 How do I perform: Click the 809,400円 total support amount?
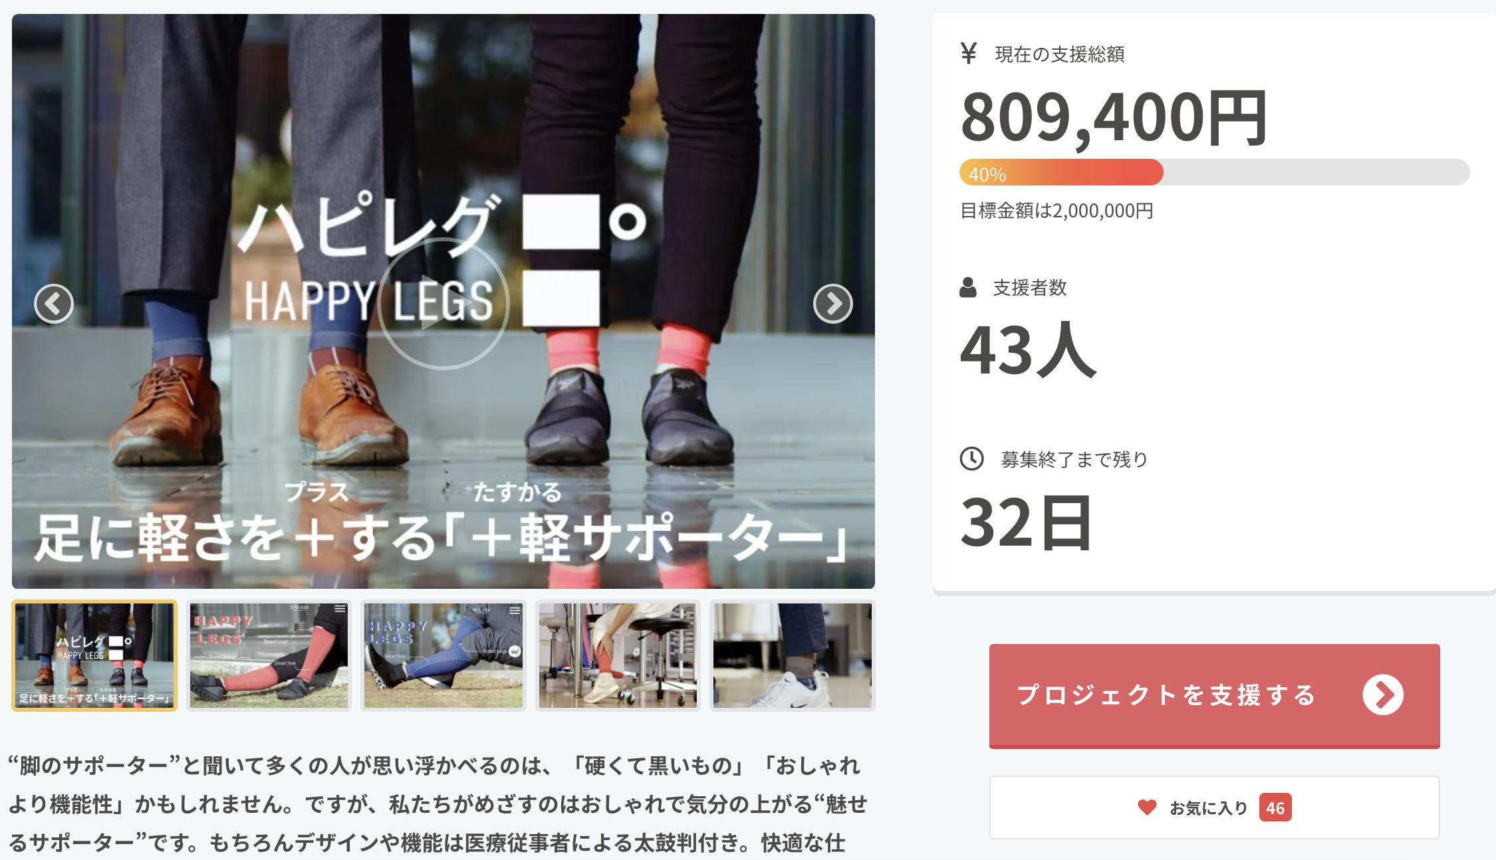click(1114, 118)
